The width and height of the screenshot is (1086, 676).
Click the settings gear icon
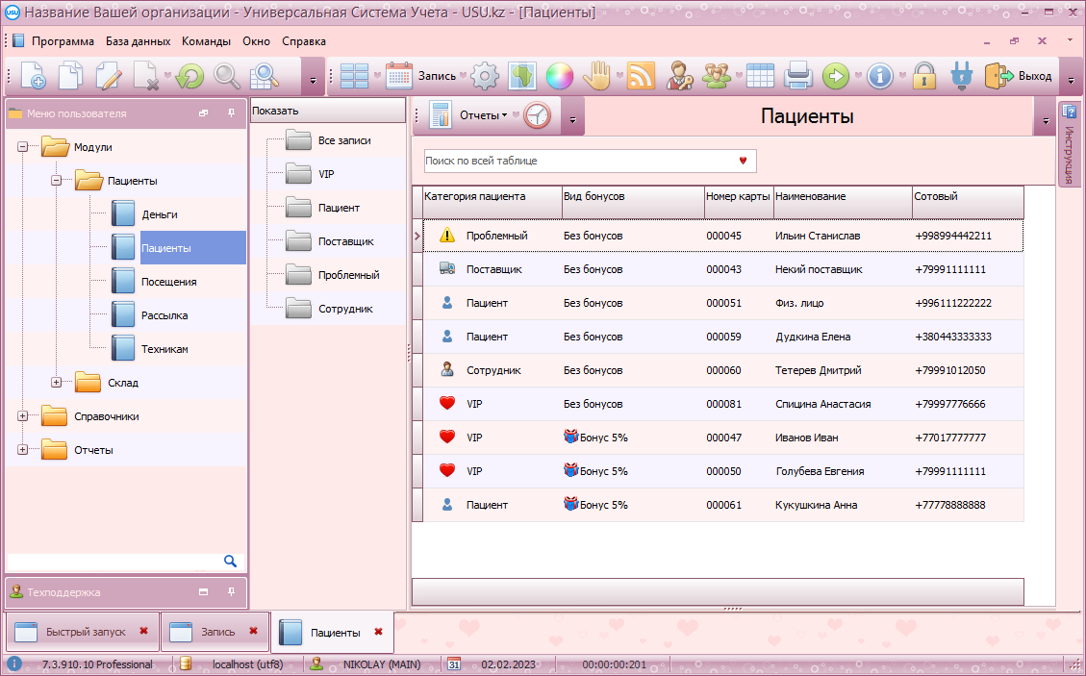pyautogui.click(x=485, y=76)
